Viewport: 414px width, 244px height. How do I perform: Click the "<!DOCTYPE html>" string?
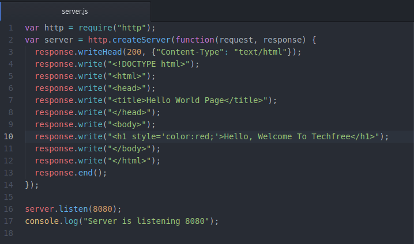tap(149, 64)
